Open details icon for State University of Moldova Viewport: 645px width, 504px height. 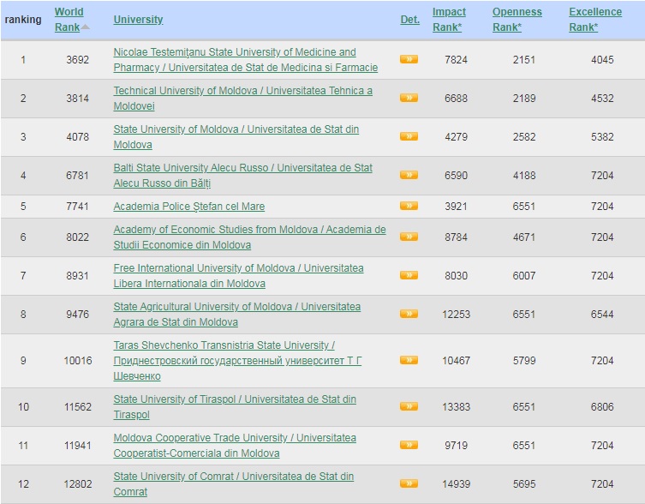coord(409,136)
